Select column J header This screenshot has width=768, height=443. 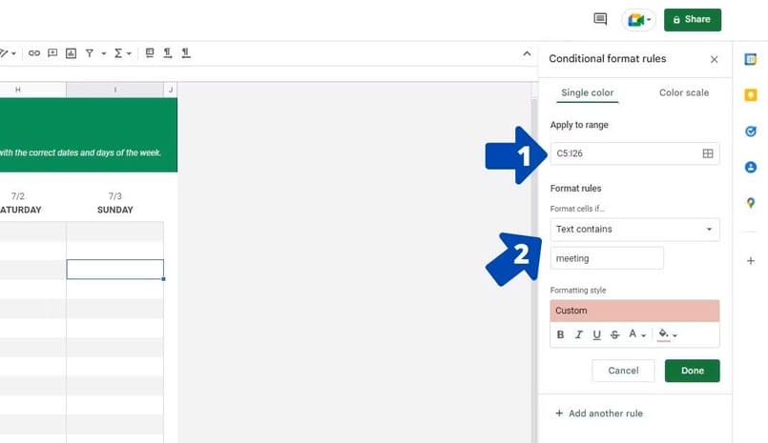point(171,90)
